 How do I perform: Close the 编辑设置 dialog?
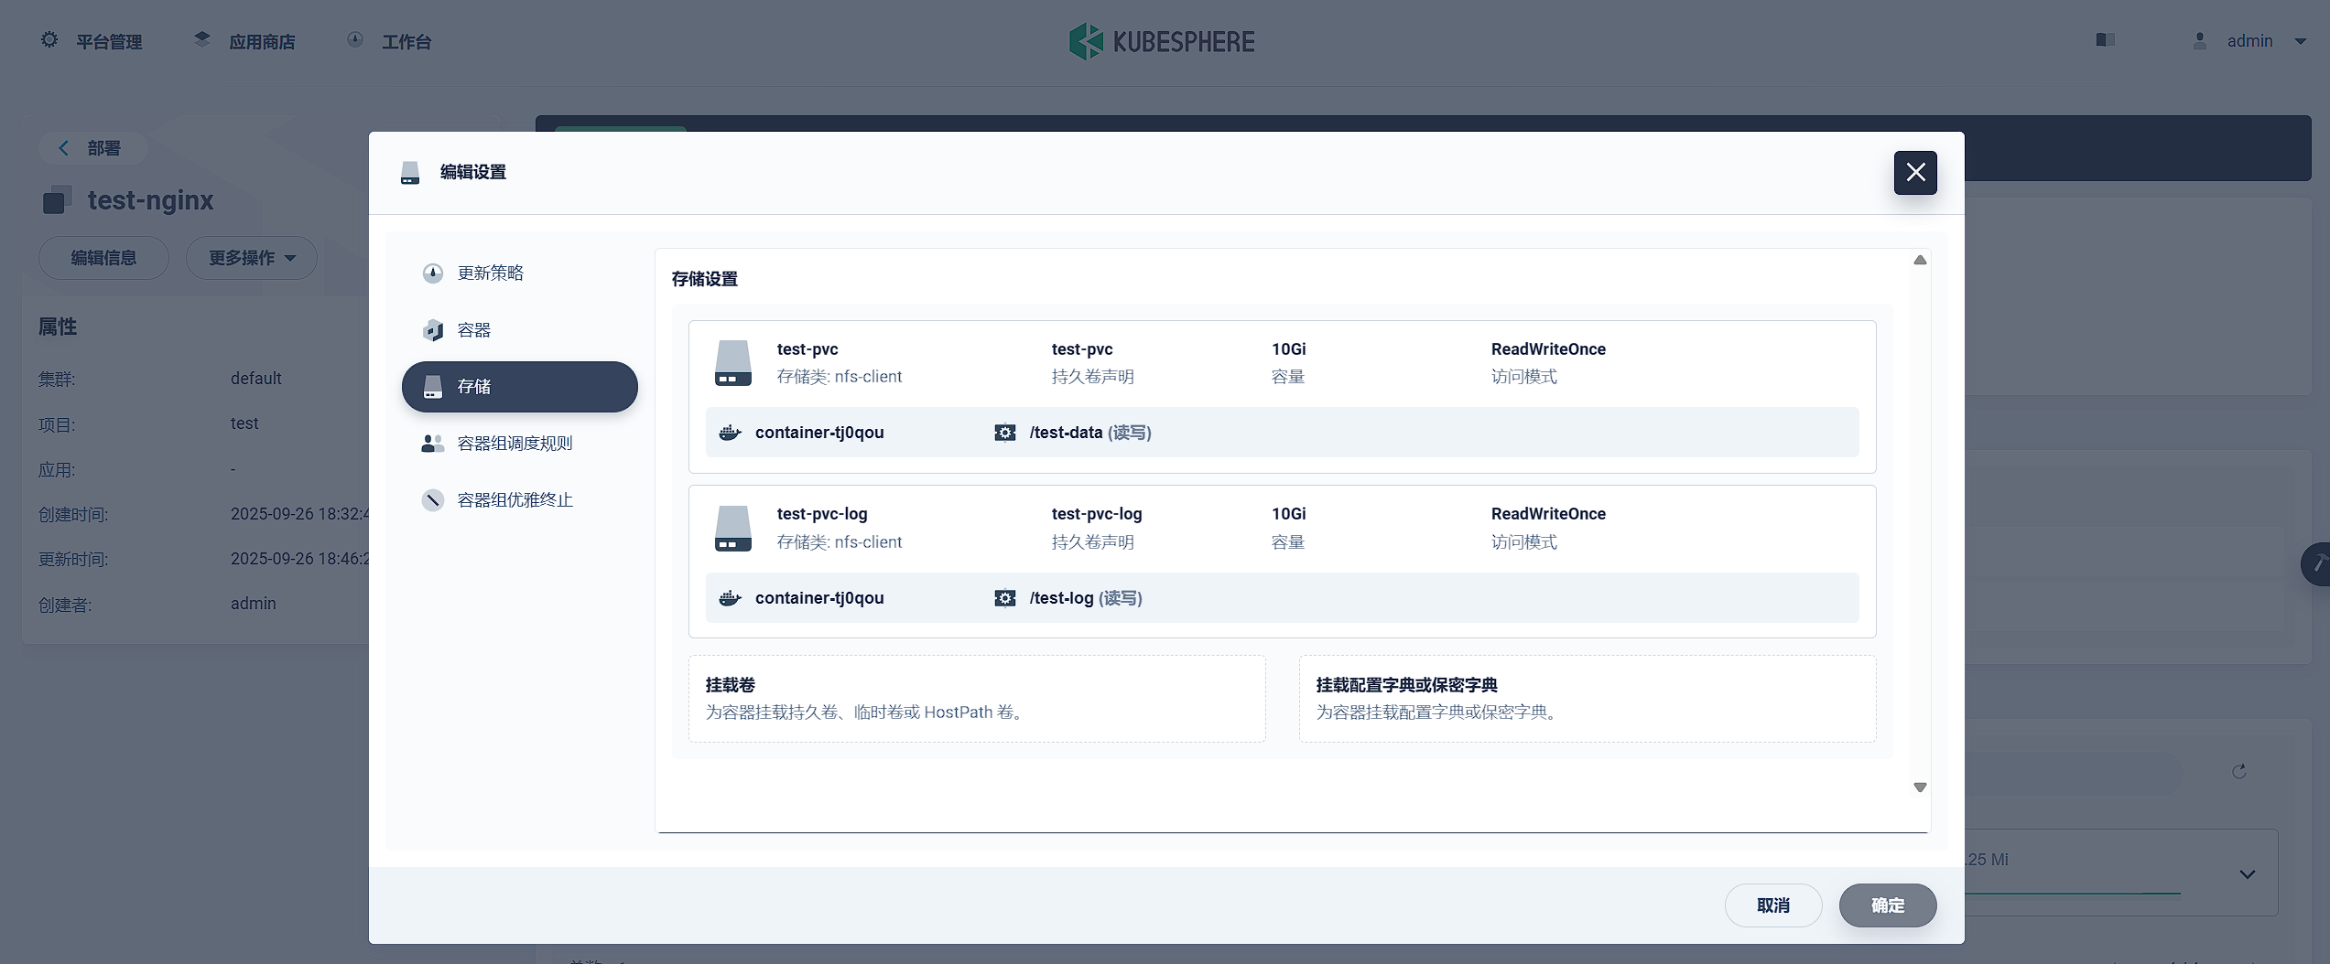click(x=1915, y=173)
